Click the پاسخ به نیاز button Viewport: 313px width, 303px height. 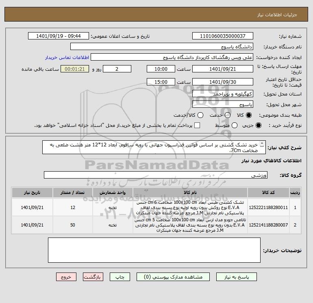click(x=236, y=277)
